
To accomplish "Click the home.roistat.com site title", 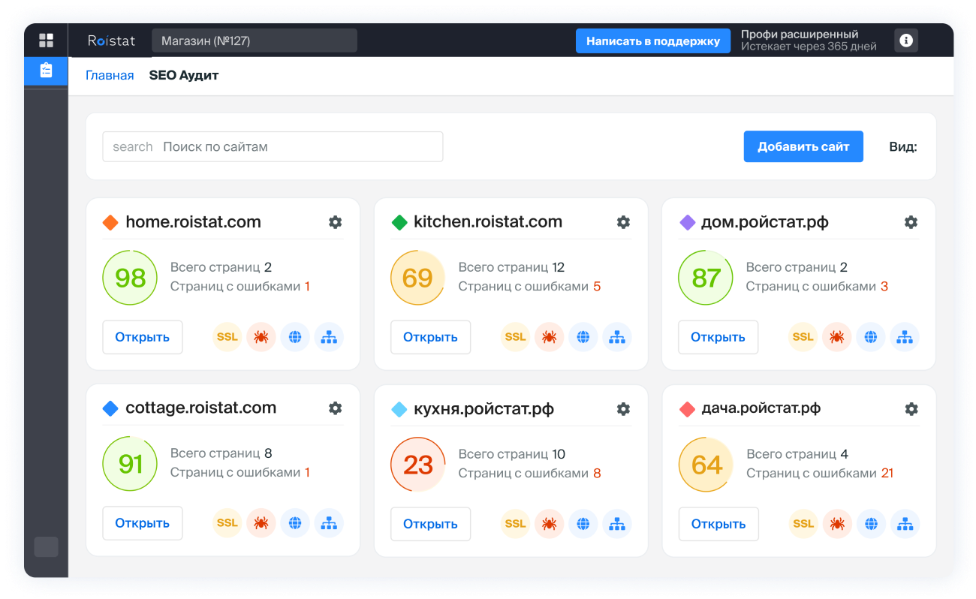I will pos(193,222).
